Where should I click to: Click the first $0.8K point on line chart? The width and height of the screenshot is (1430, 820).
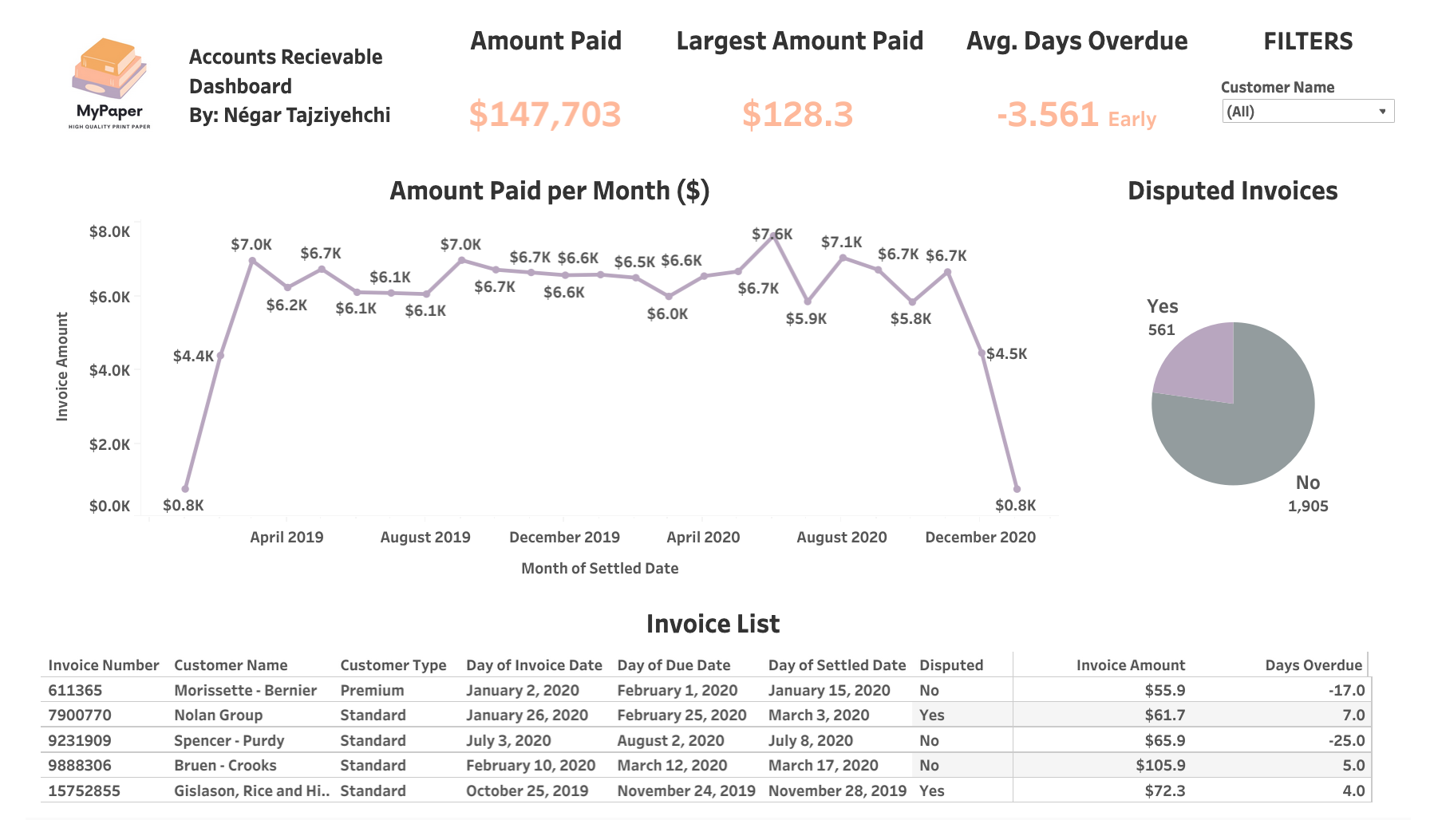point(185,489)
